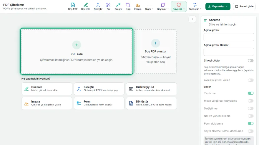Open the Form card icon
The width and height of the screenshot is (259, 145).
[x=79, y=103]
